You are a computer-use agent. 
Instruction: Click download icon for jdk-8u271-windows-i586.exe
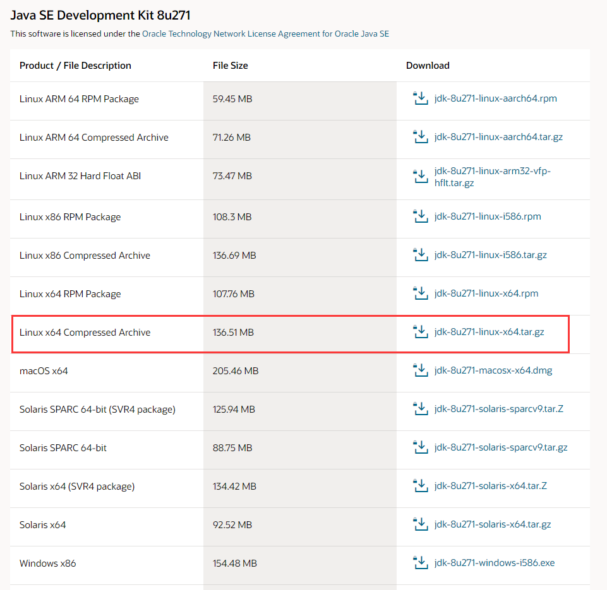tap(421, 562)
